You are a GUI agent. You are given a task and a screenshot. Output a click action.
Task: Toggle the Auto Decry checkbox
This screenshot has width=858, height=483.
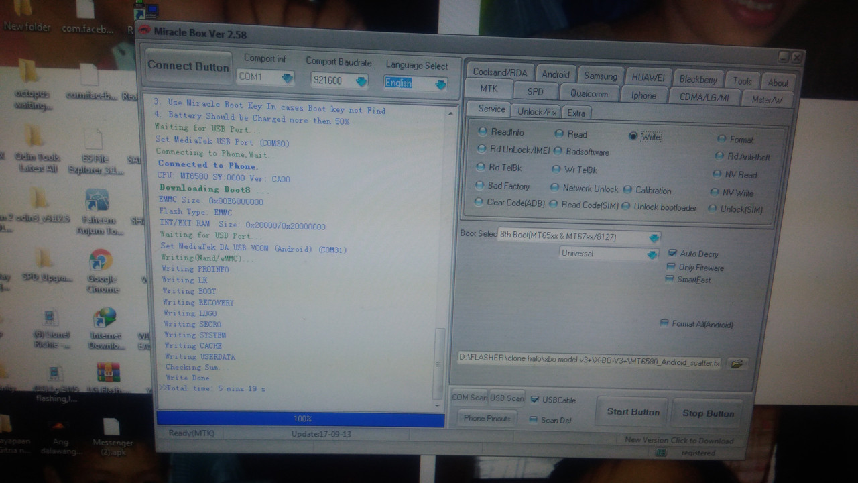(693, 254)
